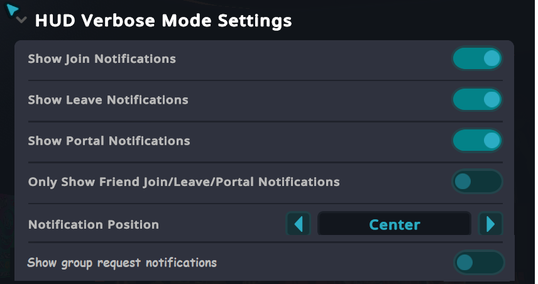Disable the Show Join Notifications toggle

[x=477, y=59]
